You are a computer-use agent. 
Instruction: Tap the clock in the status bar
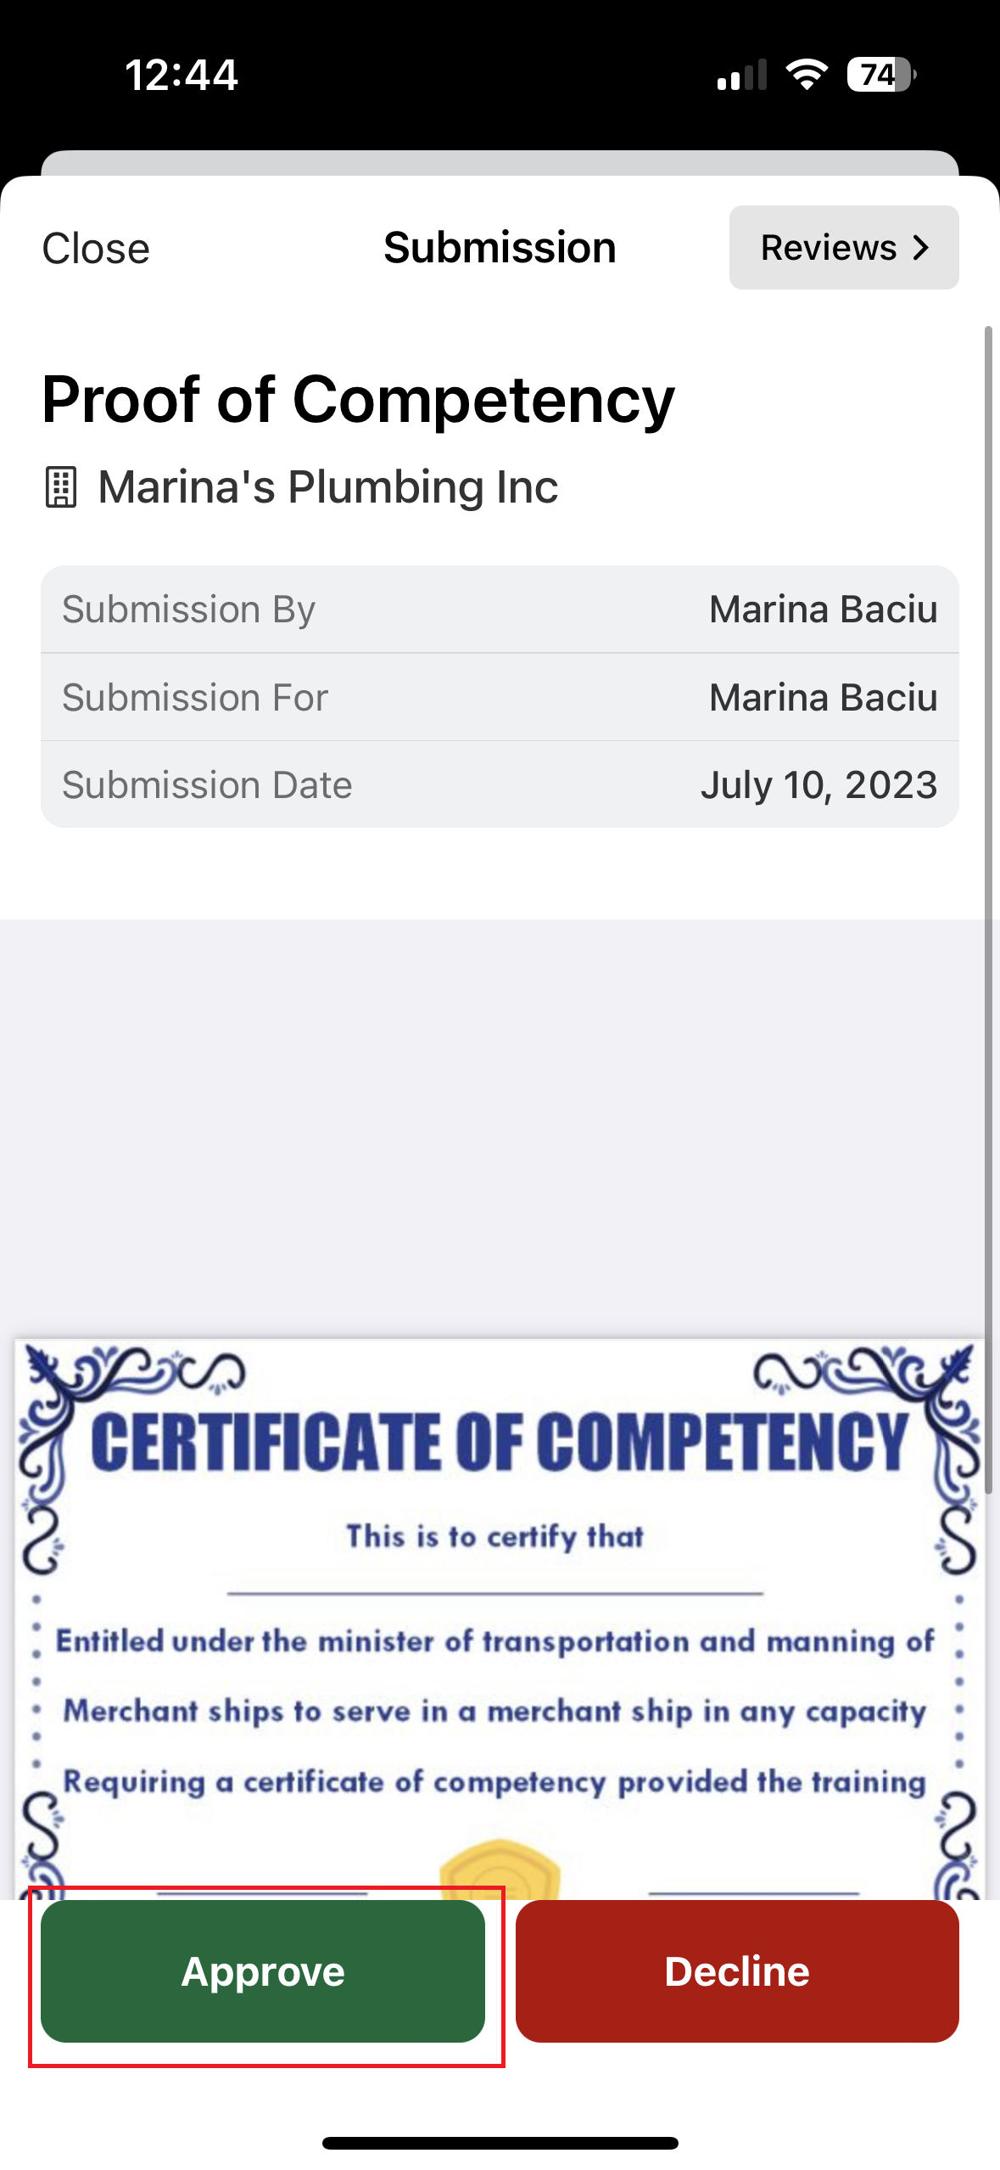182,75
